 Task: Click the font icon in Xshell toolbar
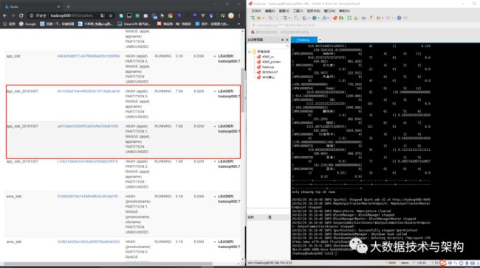(x=324, y=18)
